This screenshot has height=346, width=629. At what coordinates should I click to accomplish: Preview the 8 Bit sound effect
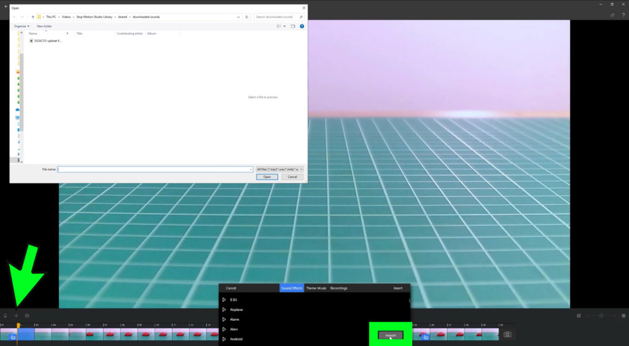tap(224, 299)
